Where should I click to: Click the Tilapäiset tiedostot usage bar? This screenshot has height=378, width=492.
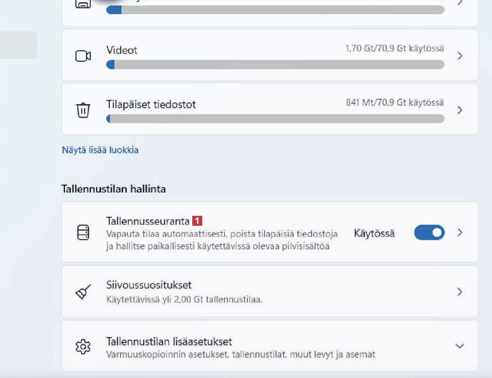point(275,119)
